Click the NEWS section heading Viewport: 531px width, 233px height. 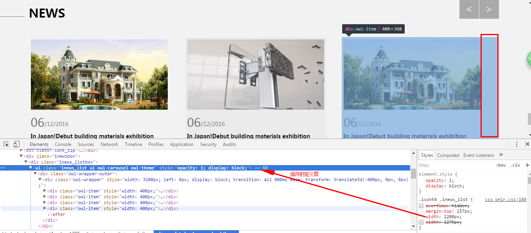pos(47,13)
